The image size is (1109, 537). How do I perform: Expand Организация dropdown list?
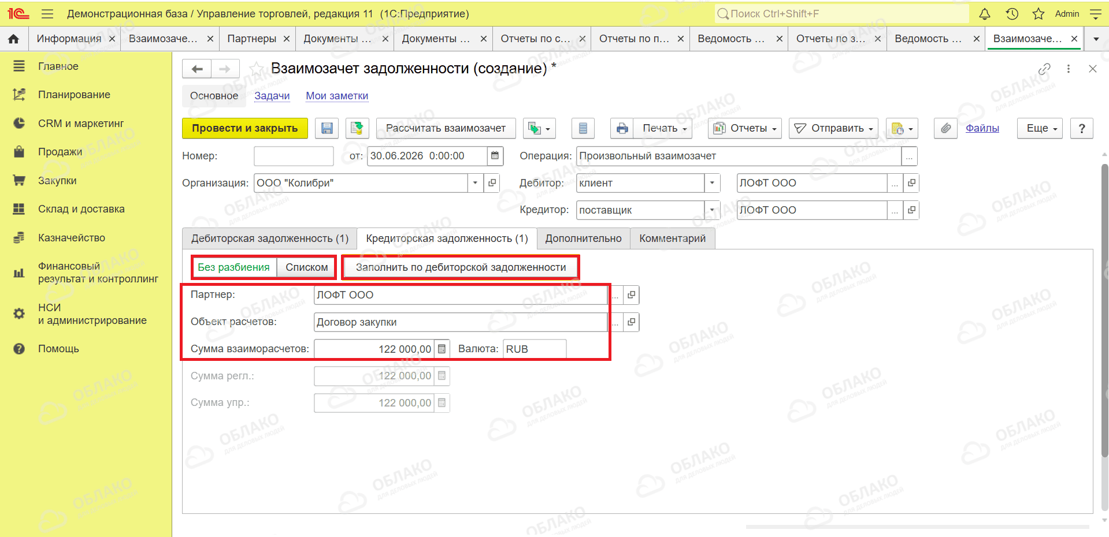coord(475,183)
